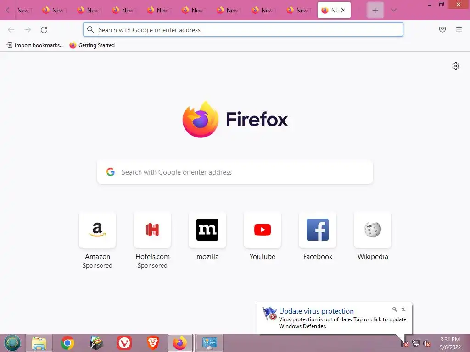Open File Explorer from taskbar
The image size is (470, 352).
pyautogui.click(x=39, y=343)
